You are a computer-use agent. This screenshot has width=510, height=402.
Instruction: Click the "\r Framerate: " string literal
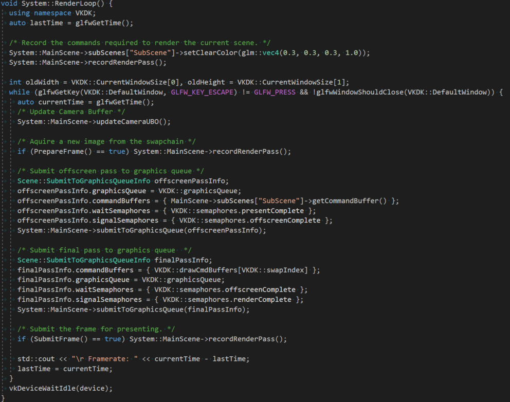coord(105,359)
